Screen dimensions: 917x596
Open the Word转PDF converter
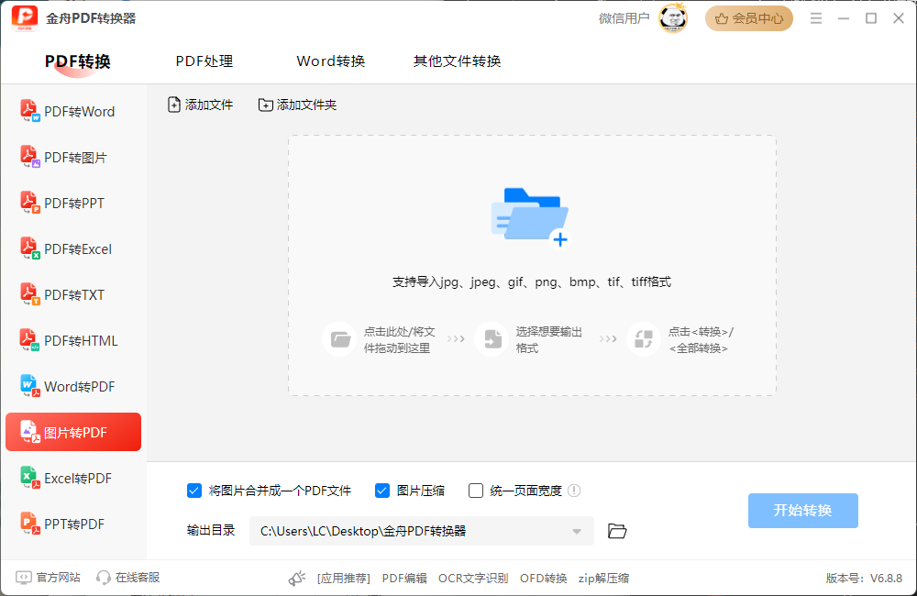pos(73,386)
